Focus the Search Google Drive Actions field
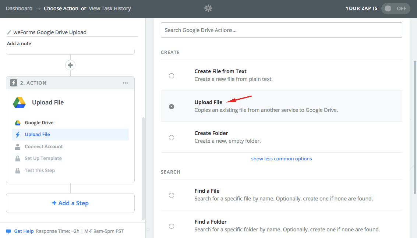Viewport: 417px width, 238px height. coord(281,30)
